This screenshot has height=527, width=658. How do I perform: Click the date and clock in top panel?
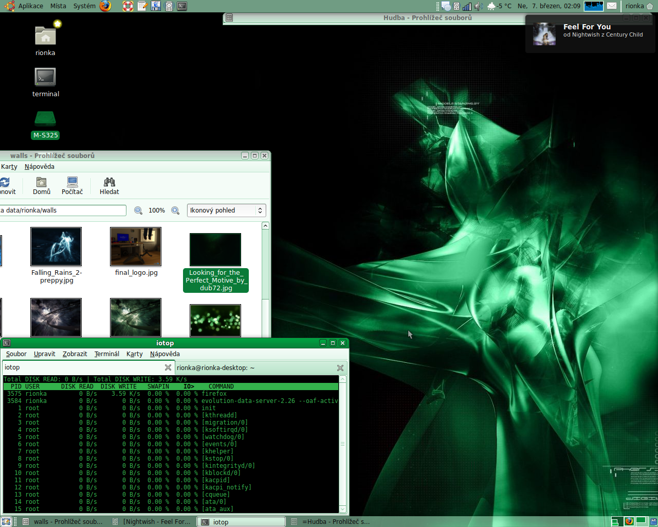pyautogui.click(x=549, y=6)
